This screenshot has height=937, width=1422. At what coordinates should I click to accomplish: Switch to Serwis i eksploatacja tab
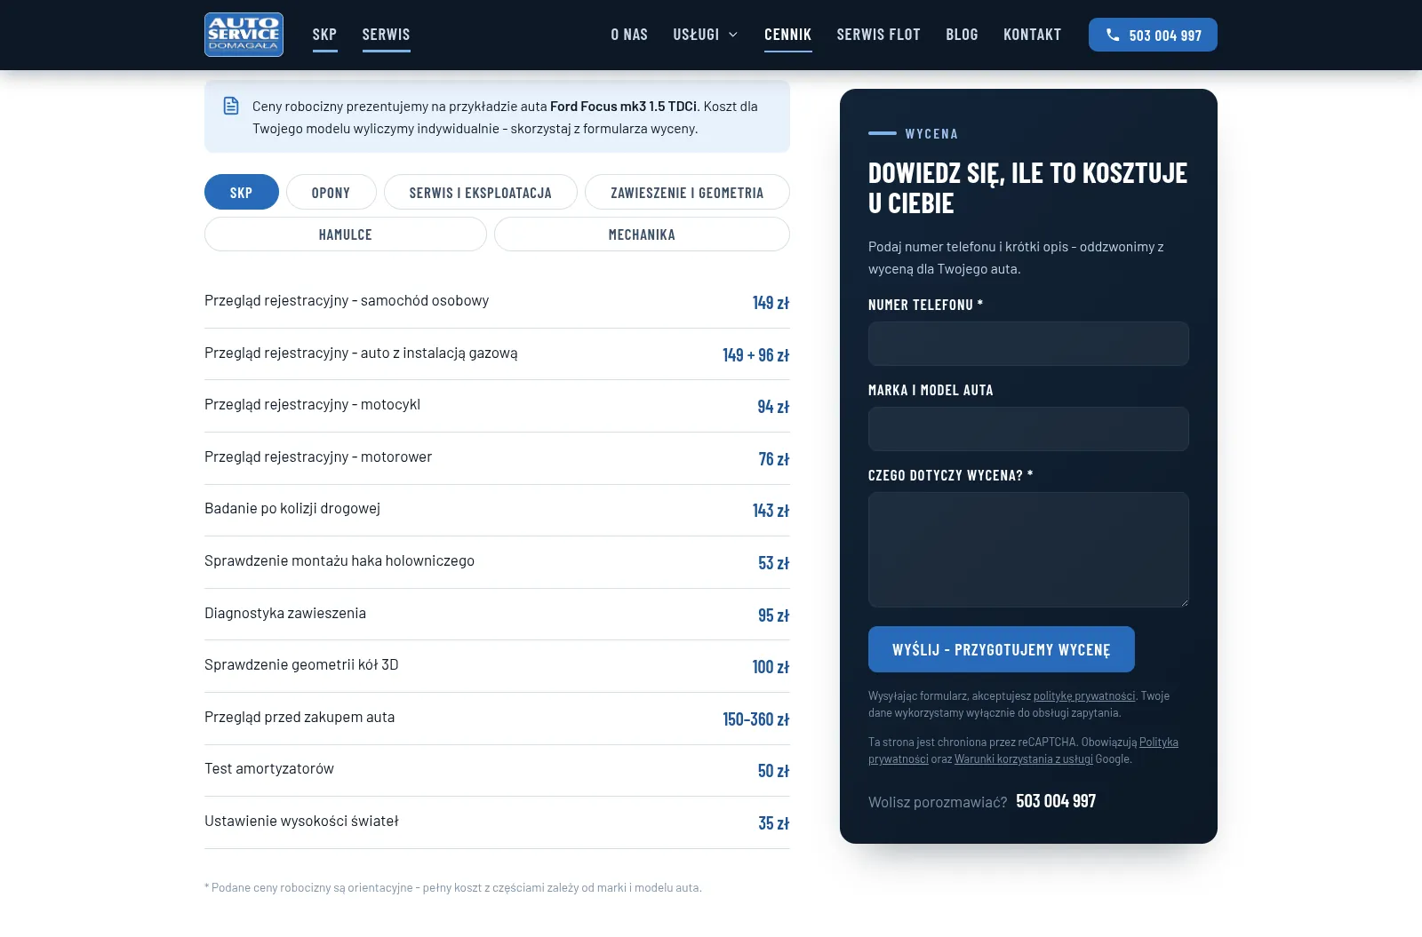[x=480, y=192]
